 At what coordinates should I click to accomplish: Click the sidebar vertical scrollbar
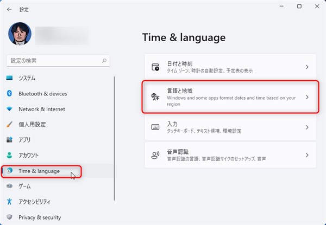coord(114,138)
